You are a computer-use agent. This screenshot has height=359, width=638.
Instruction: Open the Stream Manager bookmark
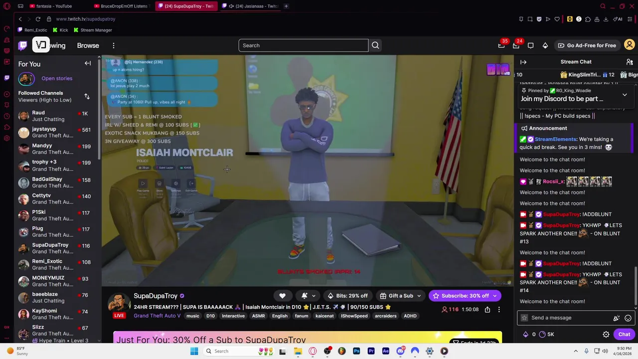point(93,30)
